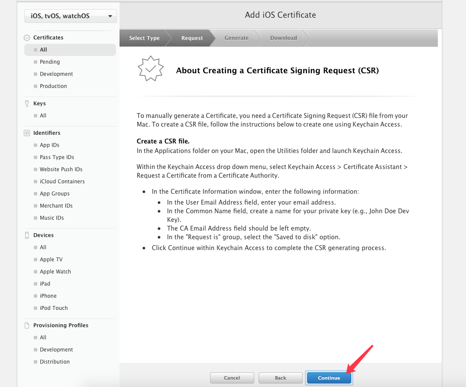Click 'About Creating a Certificate Signing Request' heading
The height and width of the screenshot is (387, 466).
click(x=277, y=71)
